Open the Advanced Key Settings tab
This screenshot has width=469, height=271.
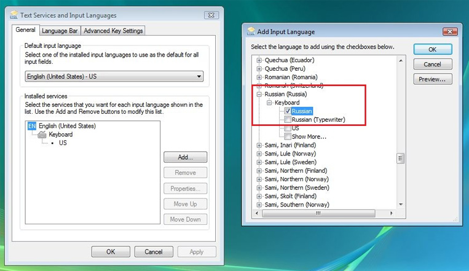[x=113, y=31]
